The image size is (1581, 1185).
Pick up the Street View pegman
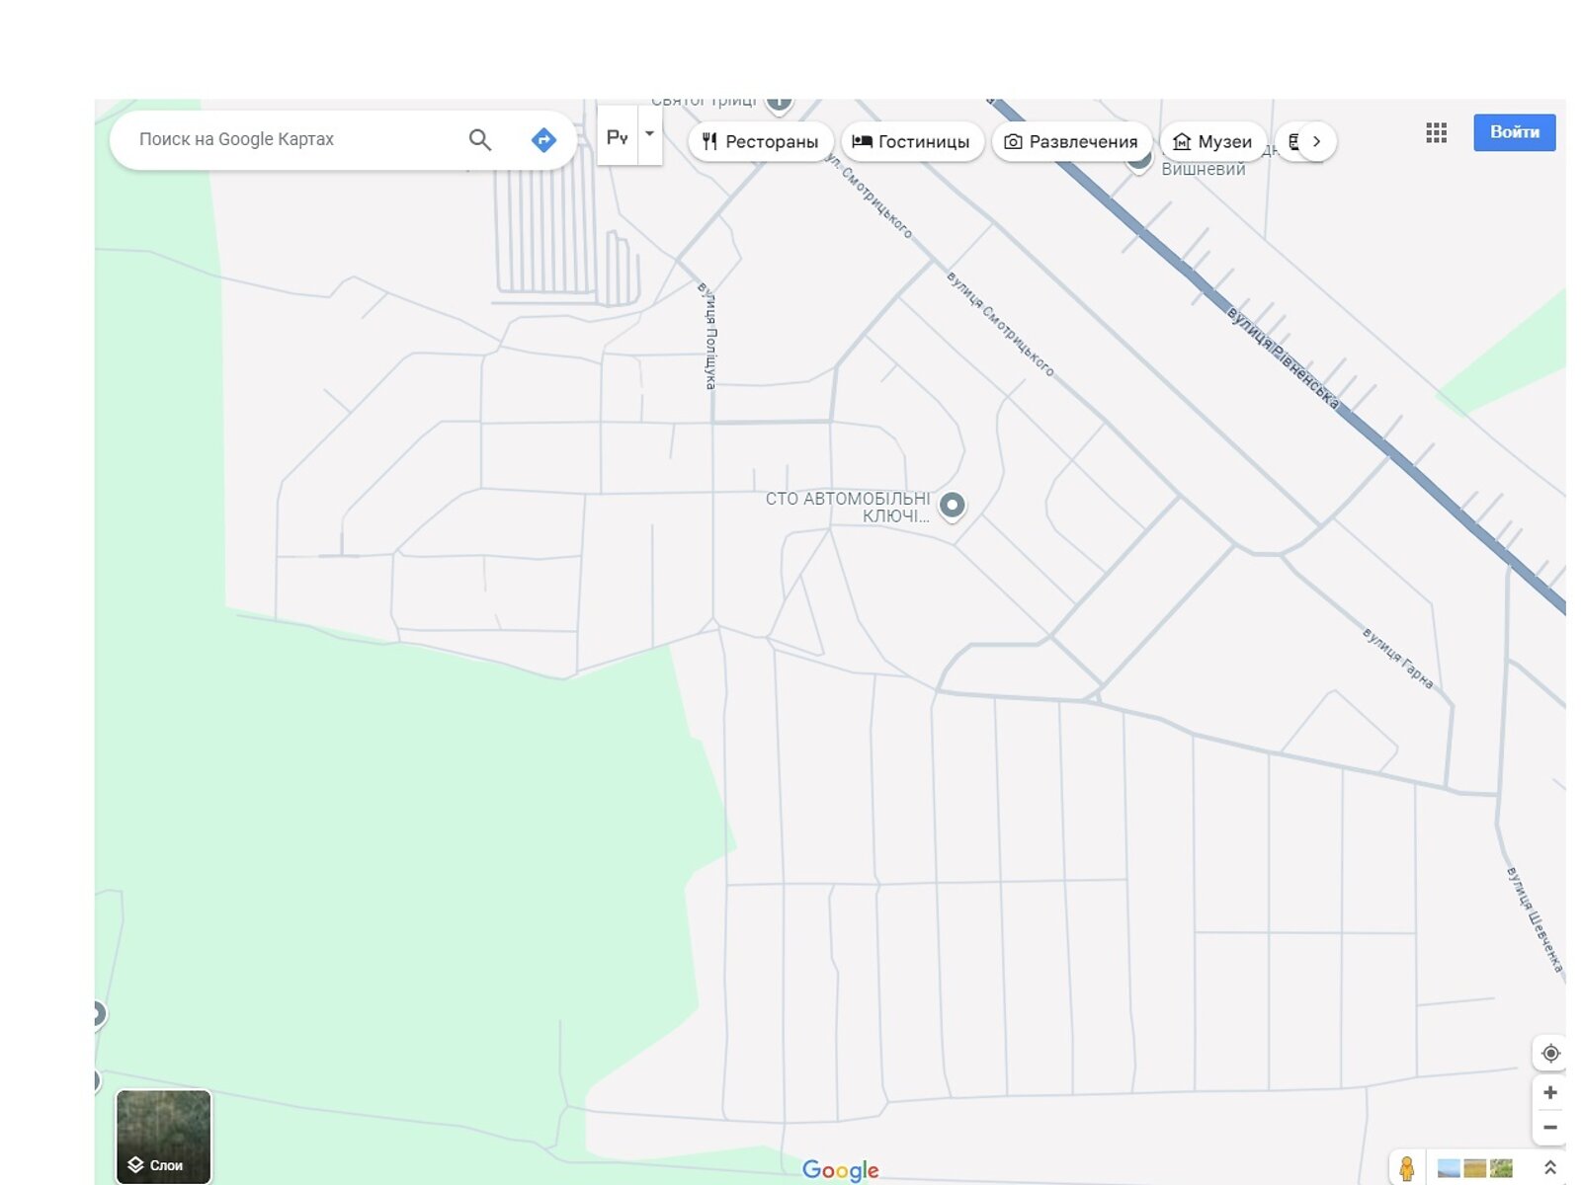(1407, 1168)
